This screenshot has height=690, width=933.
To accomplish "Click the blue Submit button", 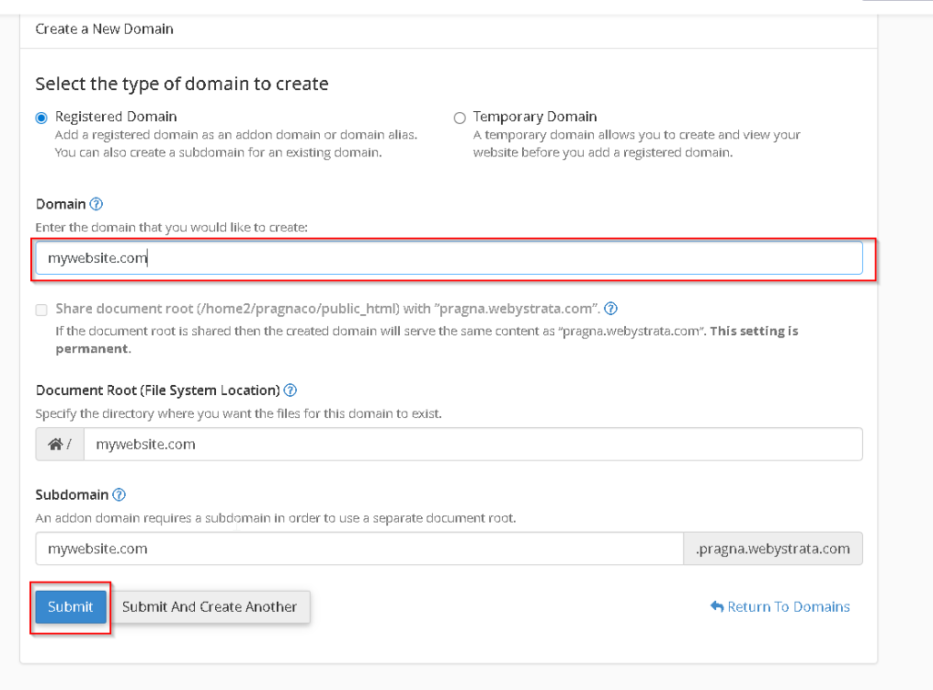I will [71, 607].
